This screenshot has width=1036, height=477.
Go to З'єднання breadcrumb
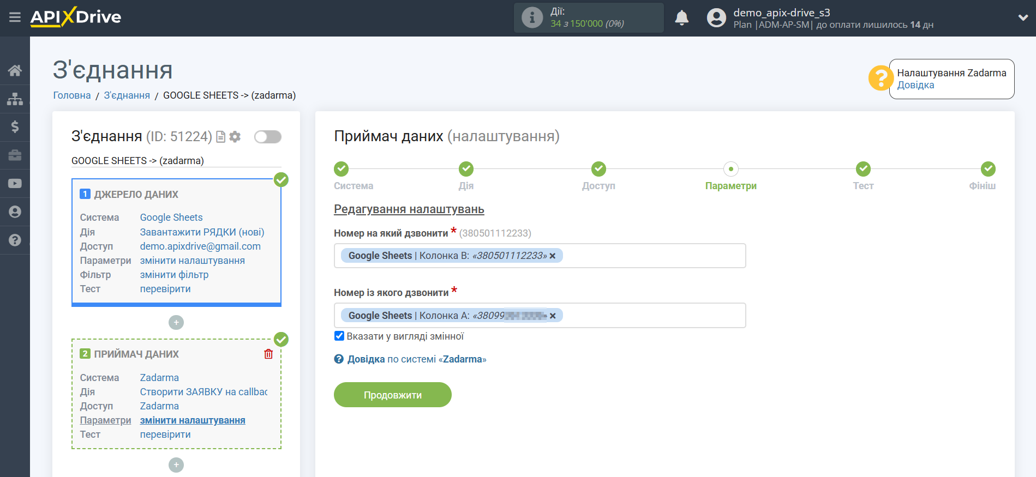pyautogui.click(x=127, y=95)
